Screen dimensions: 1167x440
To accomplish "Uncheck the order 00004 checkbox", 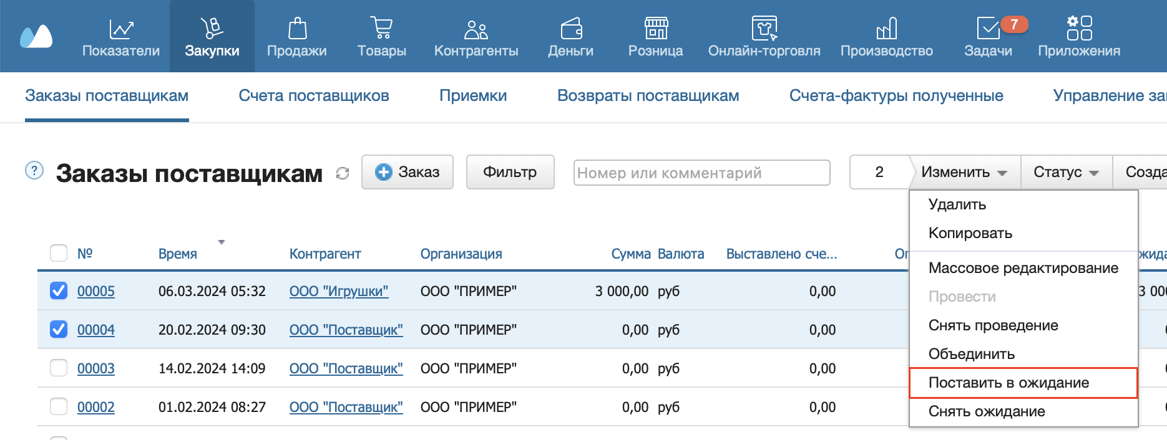I will pos(59,329).
